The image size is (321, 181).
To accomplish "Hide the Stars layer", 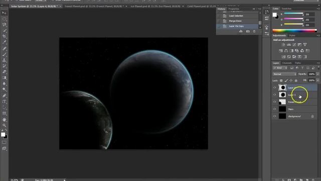I will click(x=275, y=109).
